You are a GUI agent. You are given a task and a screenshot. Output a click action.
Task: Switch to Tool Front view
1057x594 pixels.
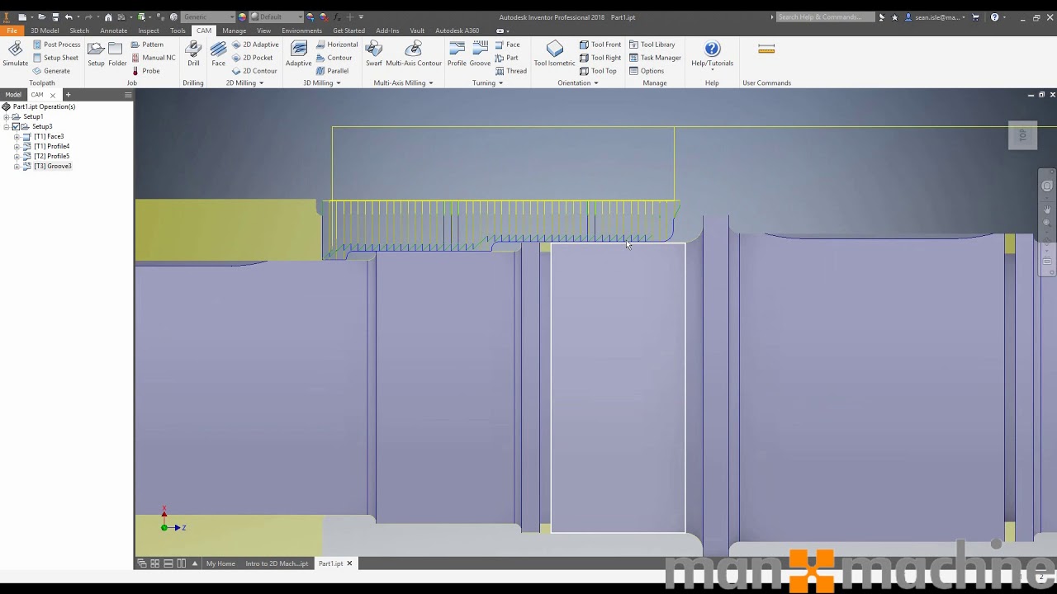600,45
